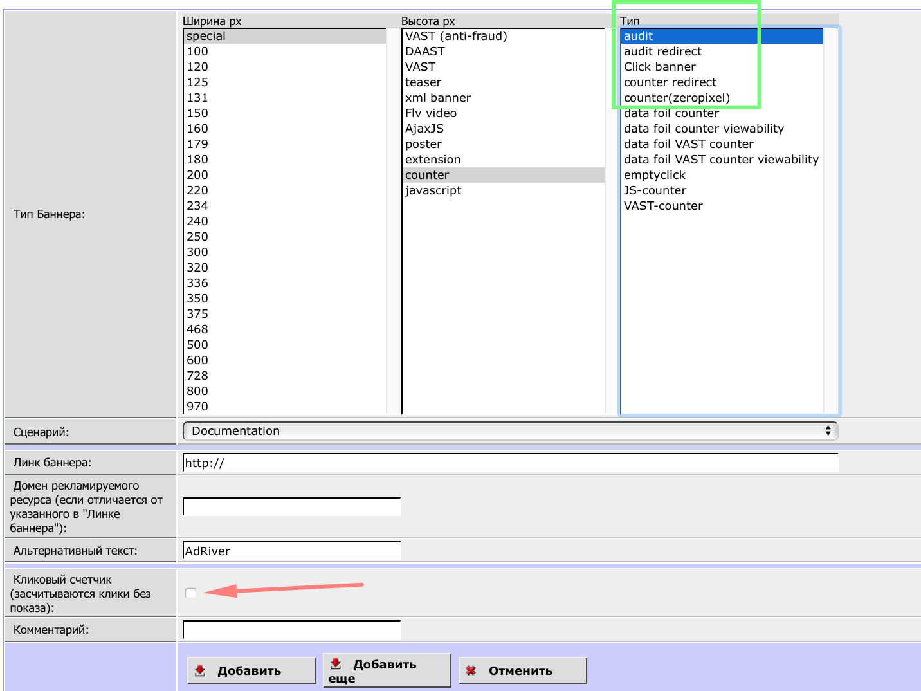The height and width of the screenshot is (691, 921).
Task: Click the download arrow icon on Добавить
Action: click(200, 670)
